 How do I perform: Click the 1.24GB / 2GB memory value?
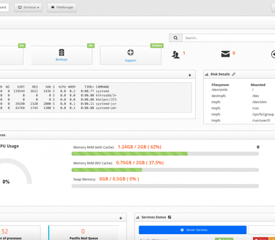pos(140,147)
